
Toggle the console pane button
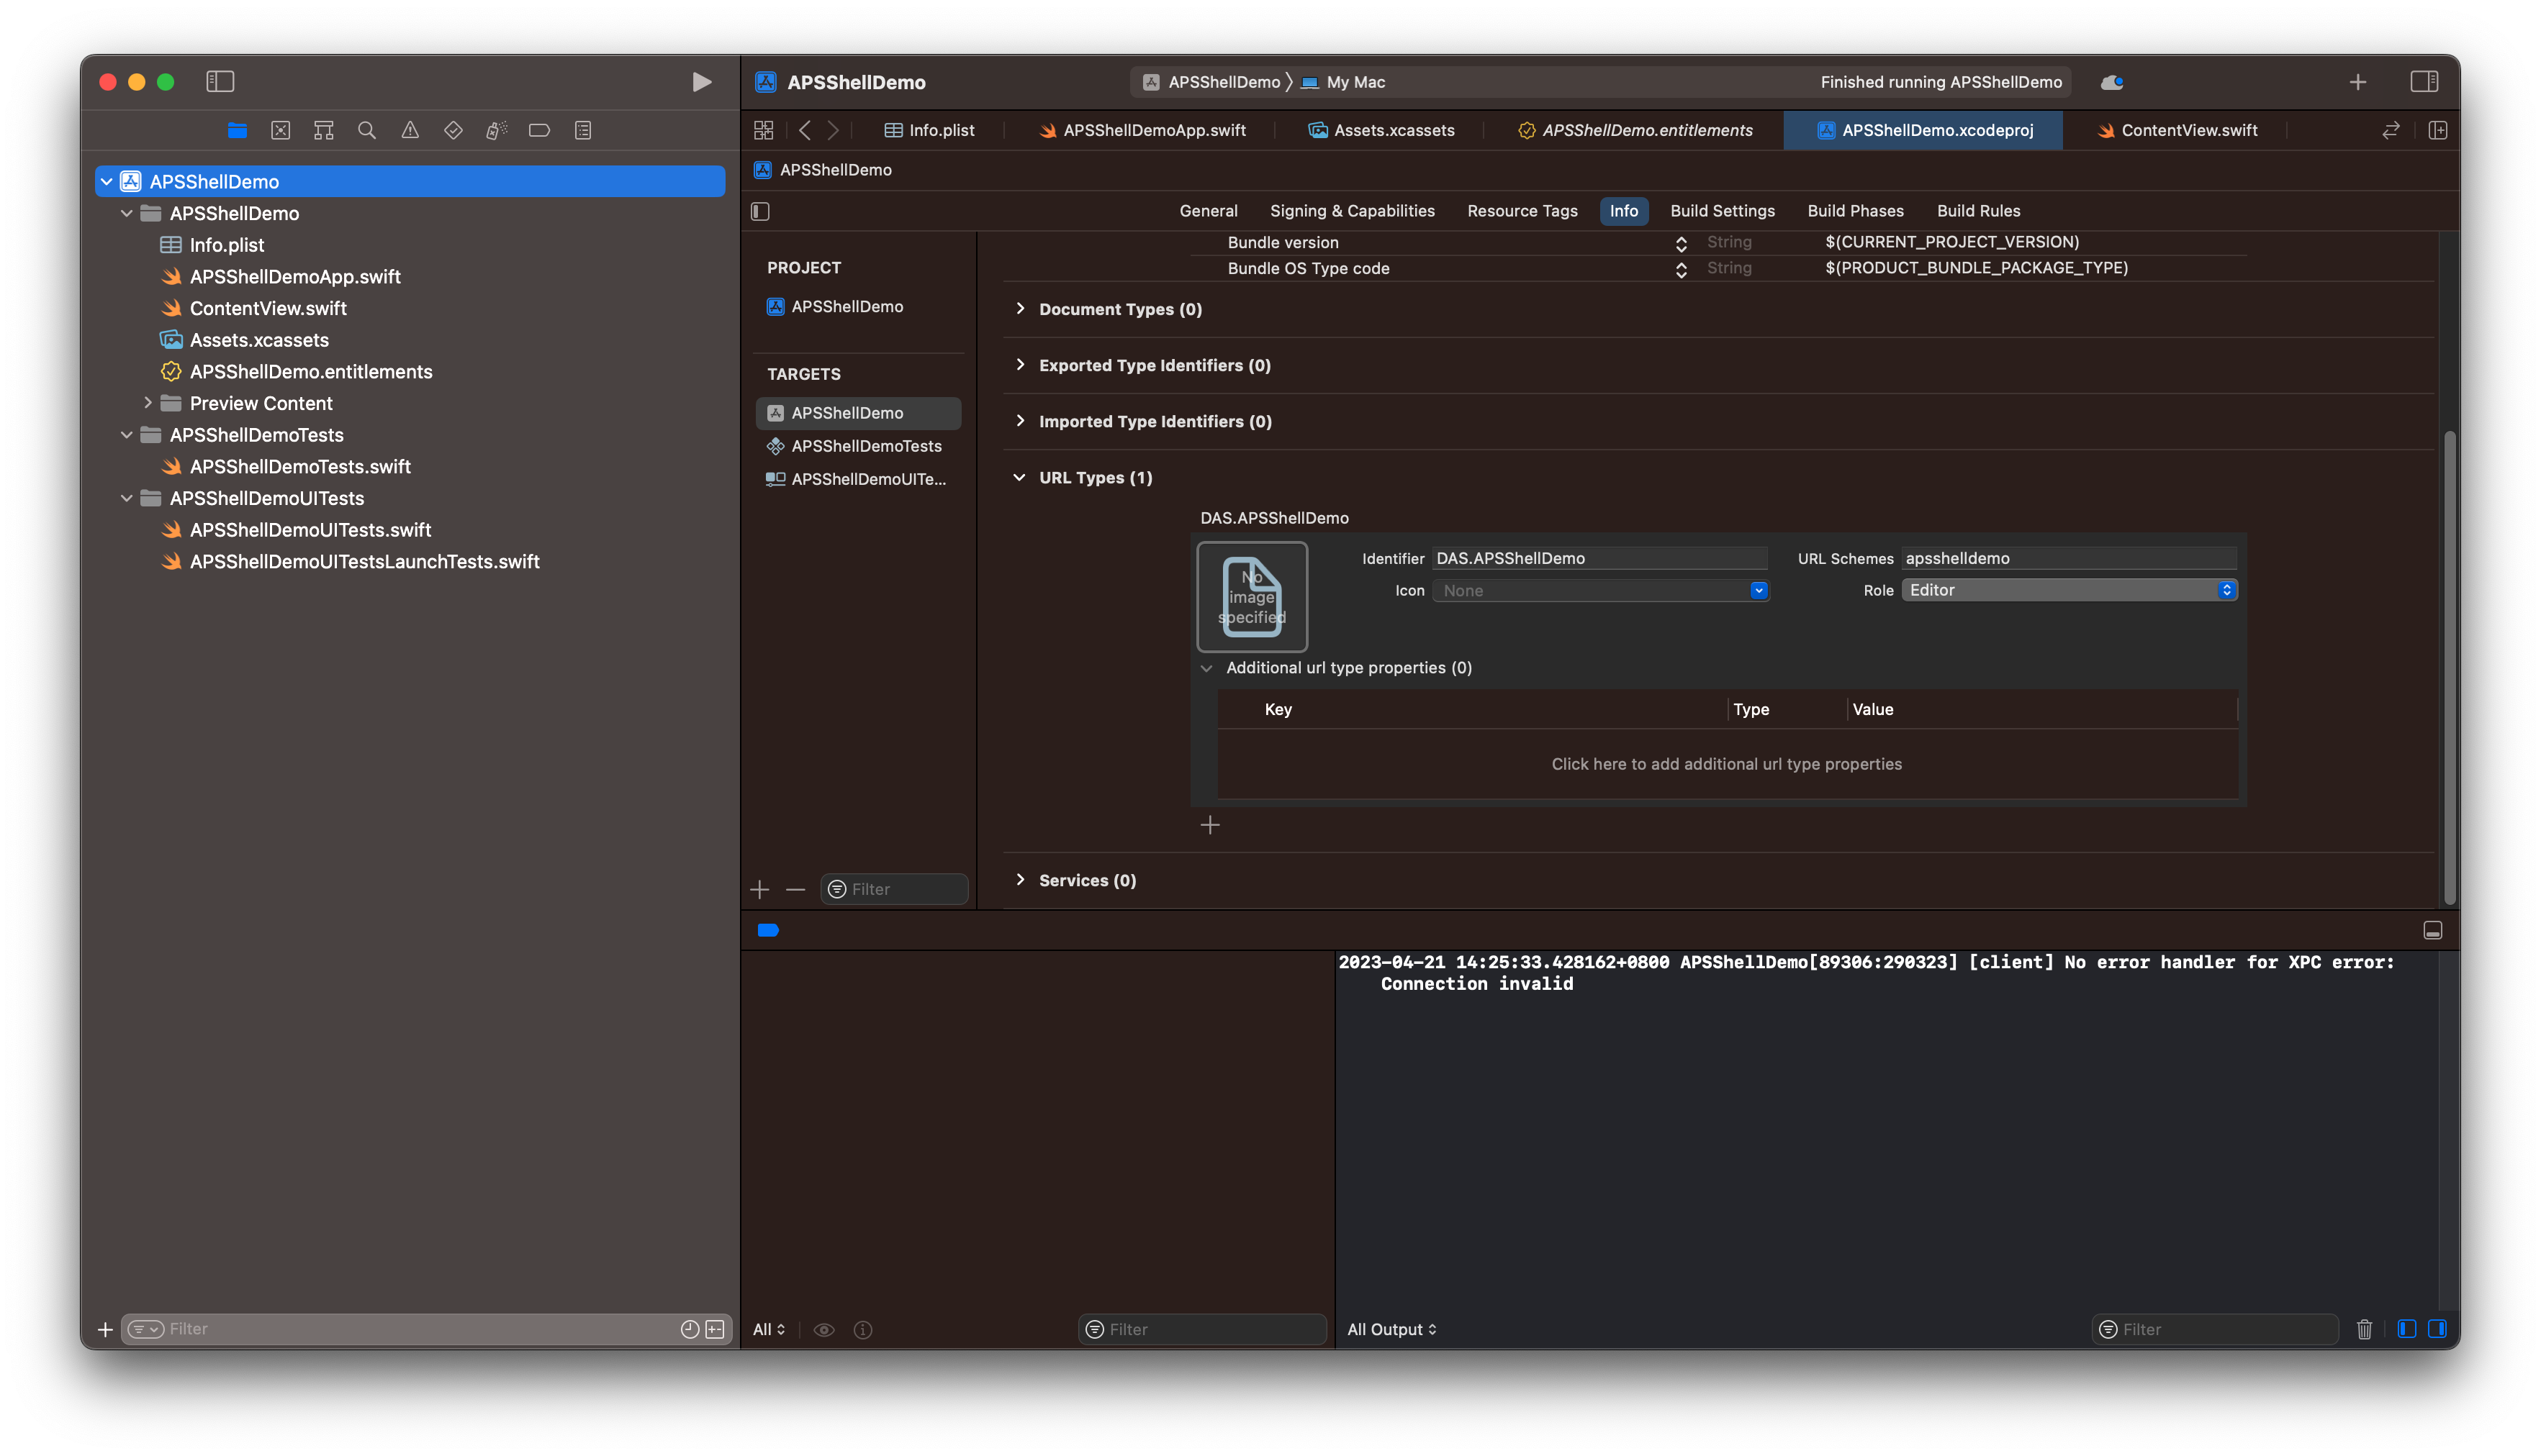coord(2437,1329)
